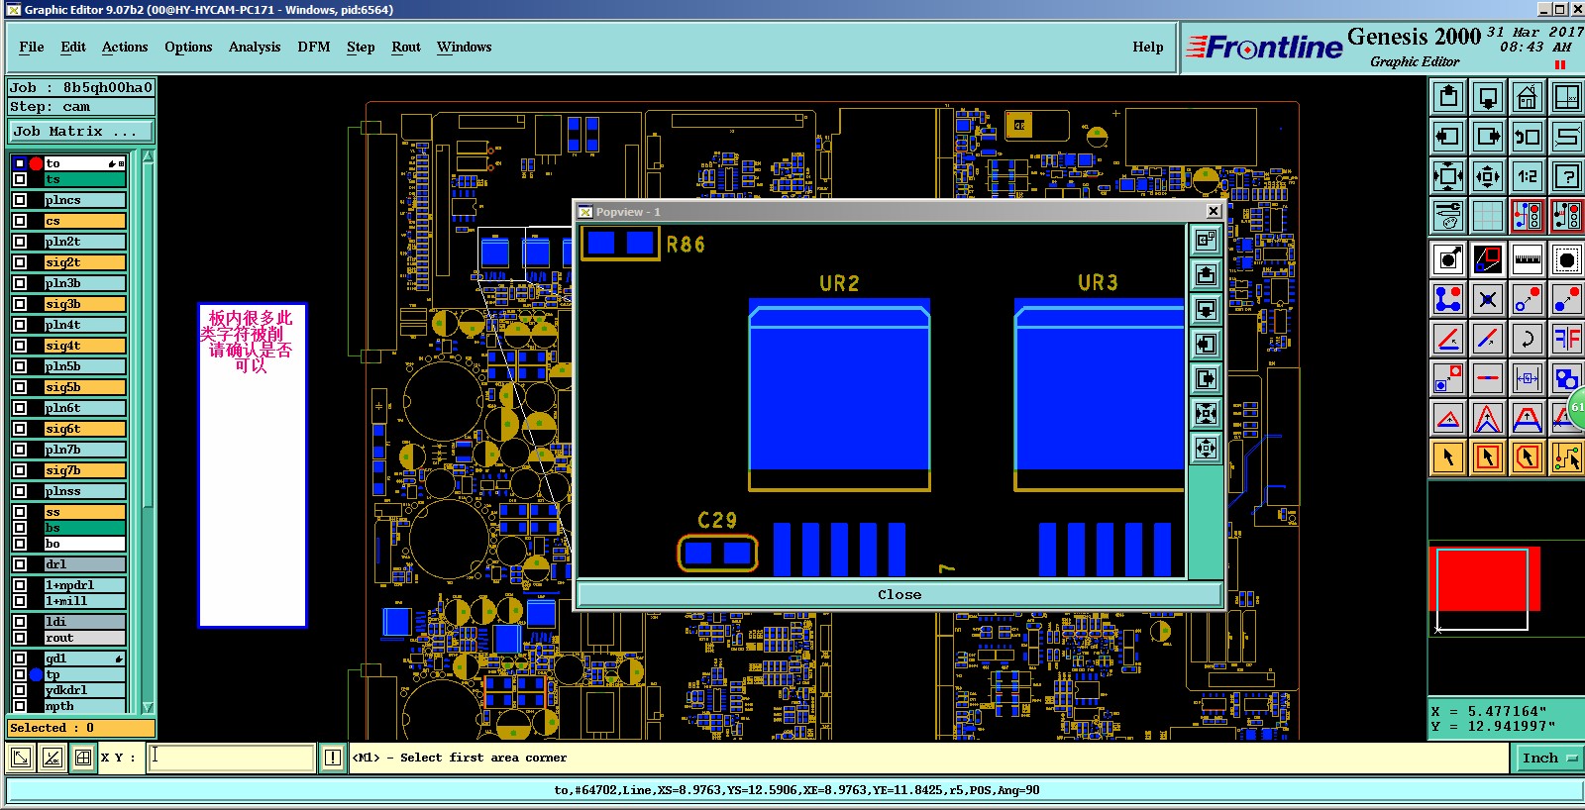Image resolution: width=1585 pixels, height=810 pixels.
Task: Open the DFM menu
Action: [x=314, y=47]
